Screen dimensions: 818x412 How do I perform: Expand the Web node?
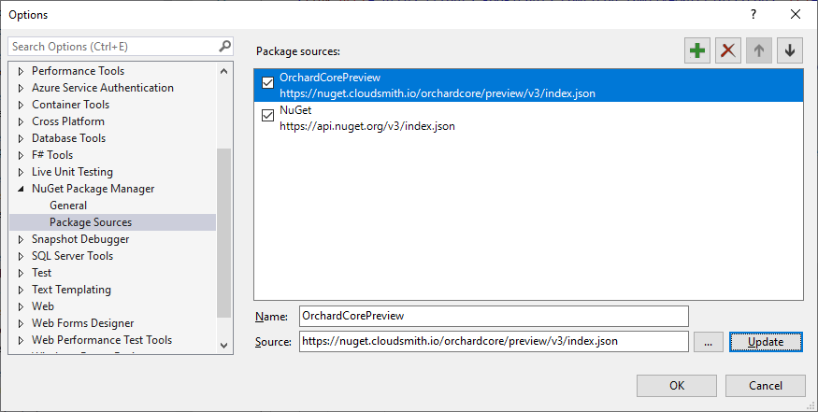coord(21,306)
